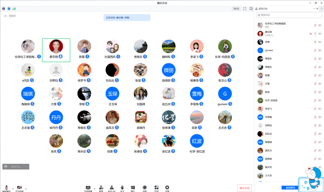Screen dimensions: 324x192
Task: Click the search members (搜索成员) field
Action: (289, 15)
